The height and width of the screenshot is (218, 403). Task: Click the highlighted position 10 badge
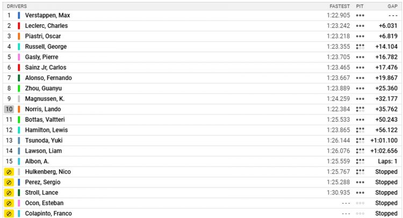tap(9, 109)
